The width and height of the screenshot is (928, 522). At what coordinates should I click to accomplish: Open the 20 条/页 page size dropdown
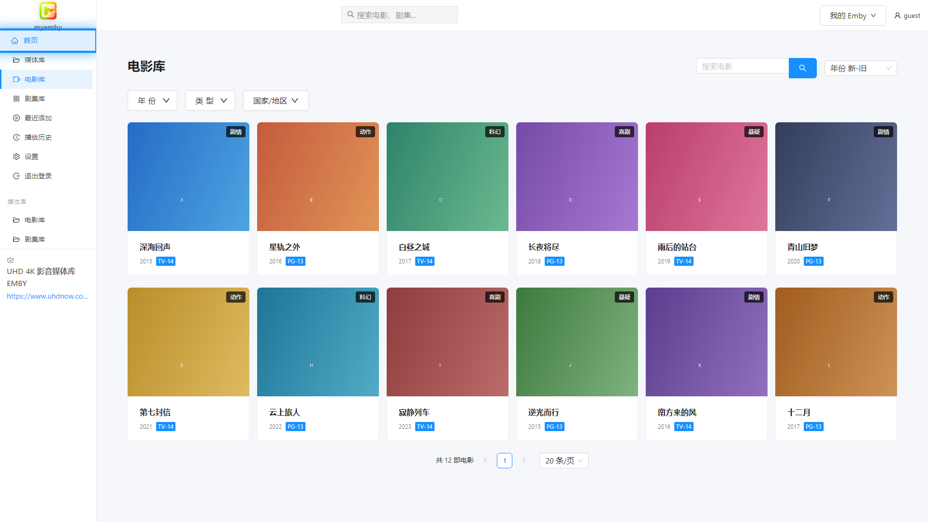coord(564,461)
